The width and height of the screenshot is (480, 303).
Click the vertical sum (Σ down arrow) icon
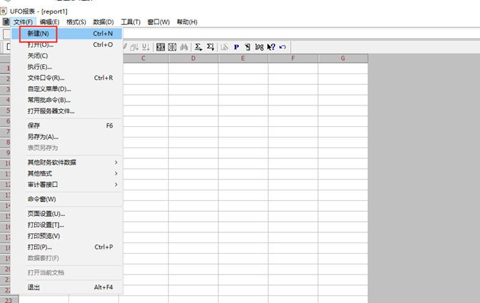(x=210, y=47)
